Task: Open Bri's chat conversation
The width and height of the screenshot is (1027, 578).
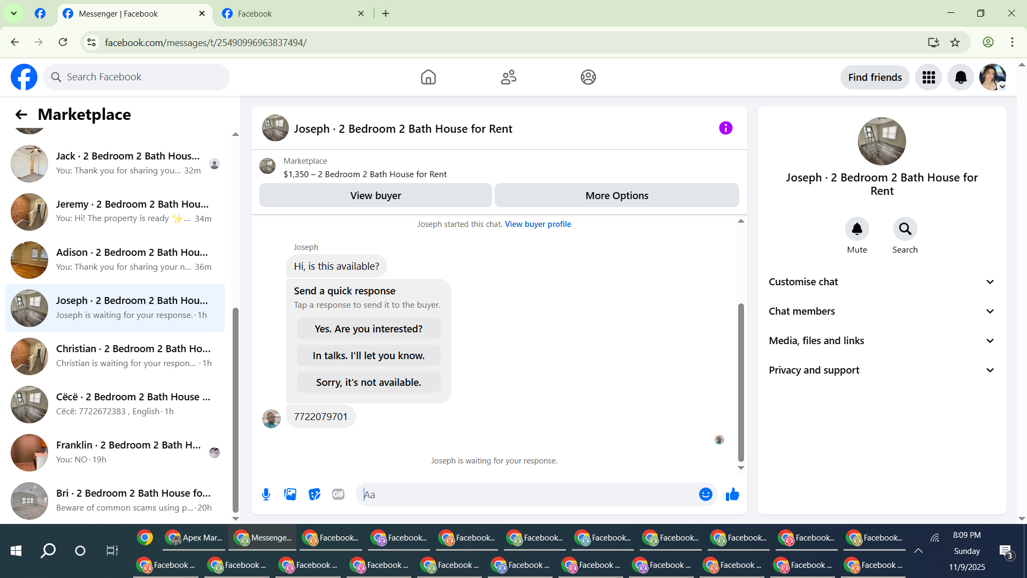Action: point(115,501)
